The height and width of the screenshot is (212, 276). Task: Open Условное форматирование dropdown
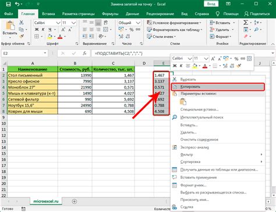pos(174,23)
